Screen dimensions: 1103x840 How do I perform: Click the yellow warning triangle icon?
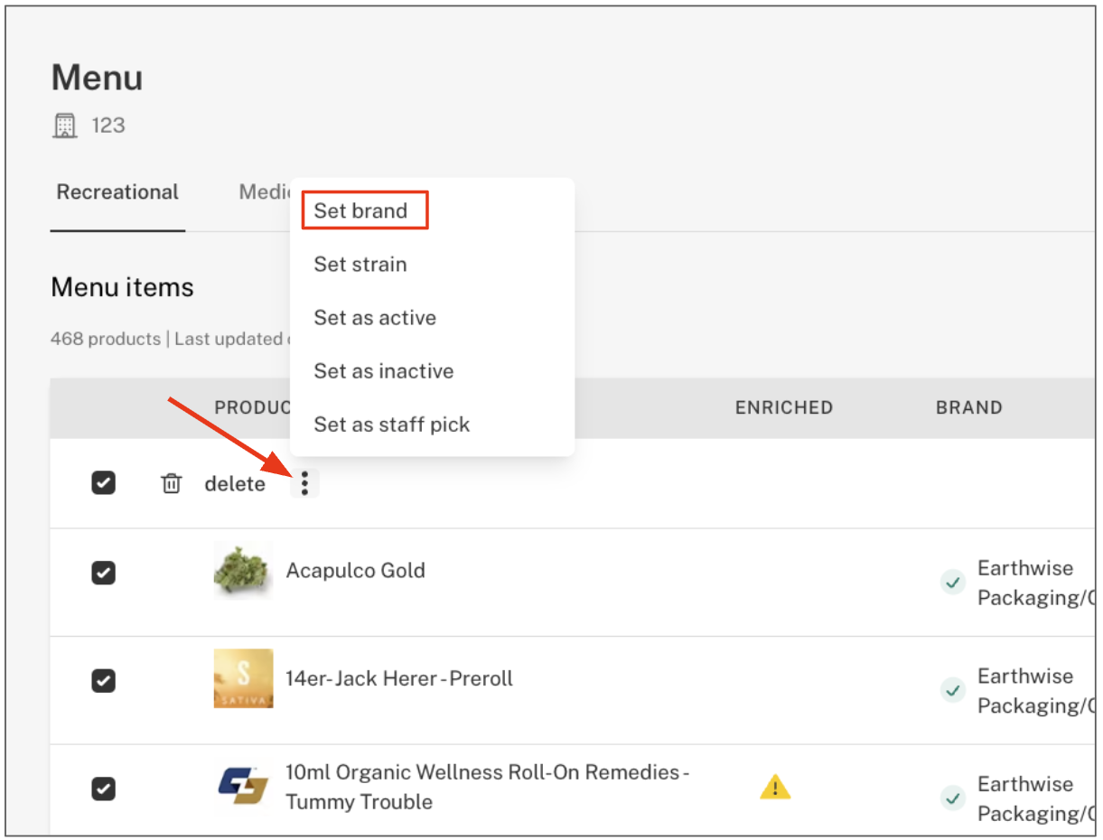click(775, 788)
